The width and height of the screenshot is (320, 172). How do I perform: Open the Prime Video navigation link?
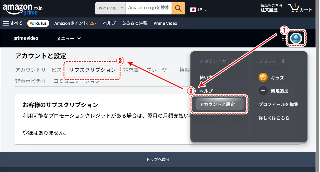point(165,23)
